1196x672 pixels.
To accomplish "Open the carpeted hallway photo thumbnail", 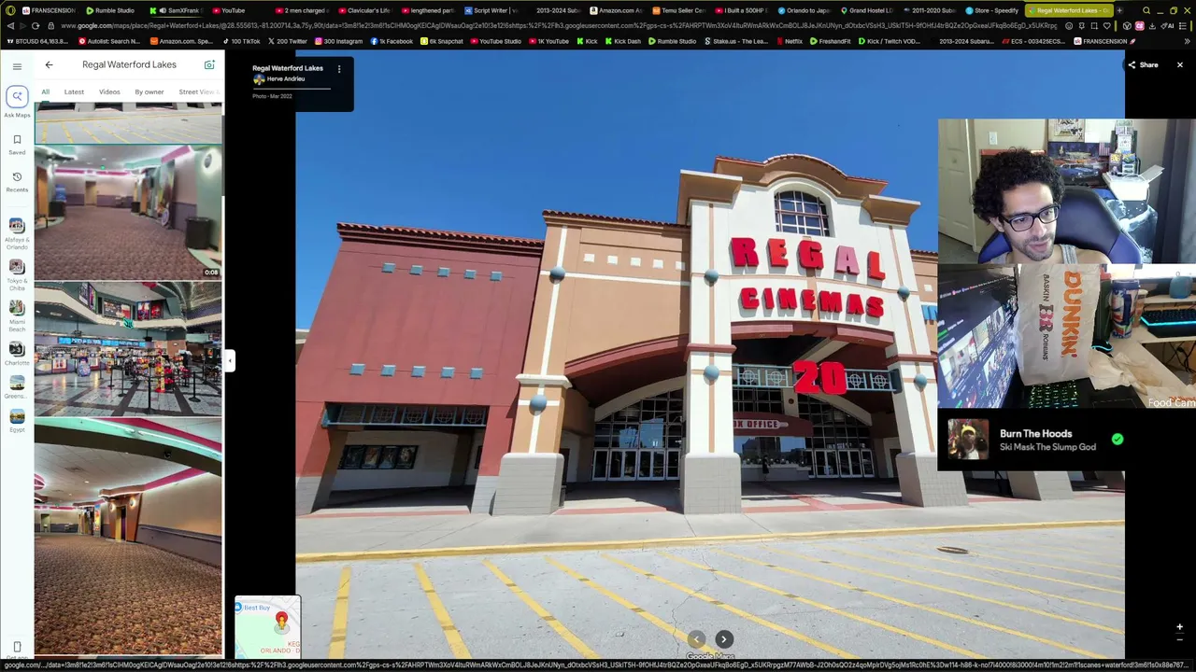I will (x=128, y=538).
